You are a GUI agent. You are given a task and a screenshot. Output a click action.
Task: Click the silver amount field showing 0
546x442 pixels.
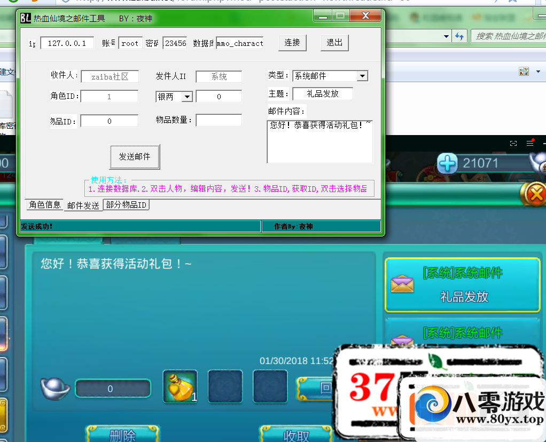(x=113, y=389)
